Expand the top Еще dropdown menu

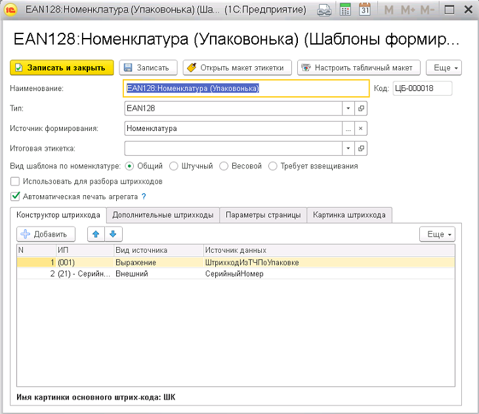tap(444, 67)
